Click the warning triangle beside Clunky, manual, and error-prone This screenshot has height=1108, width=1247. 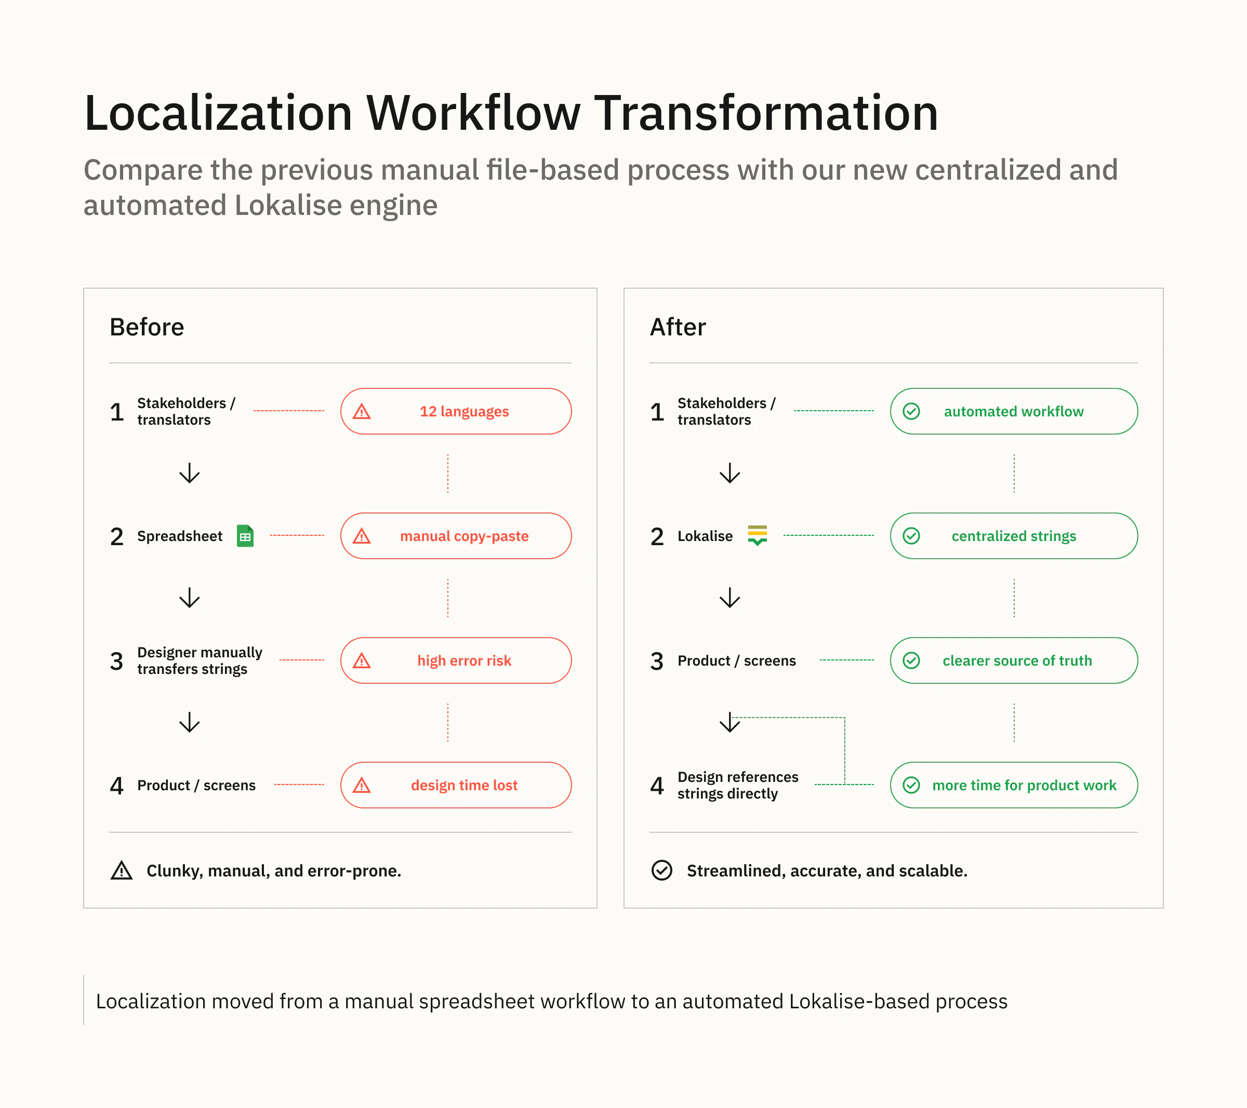tap(122, 870)
